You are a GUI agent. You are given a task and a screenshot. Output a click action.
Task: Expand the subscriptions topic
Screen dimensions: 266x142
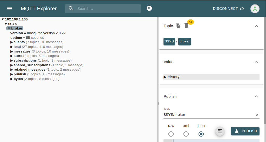(x=11, y=61)
